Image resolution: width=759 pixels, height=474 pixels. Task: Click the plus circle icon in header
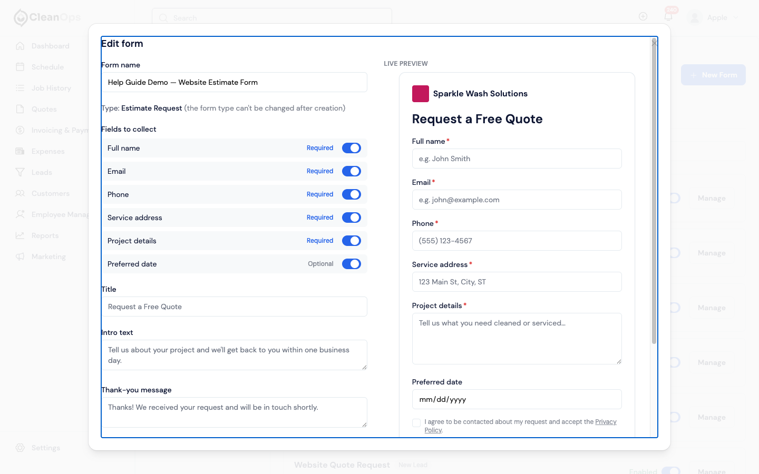click(x=643, y=16)
